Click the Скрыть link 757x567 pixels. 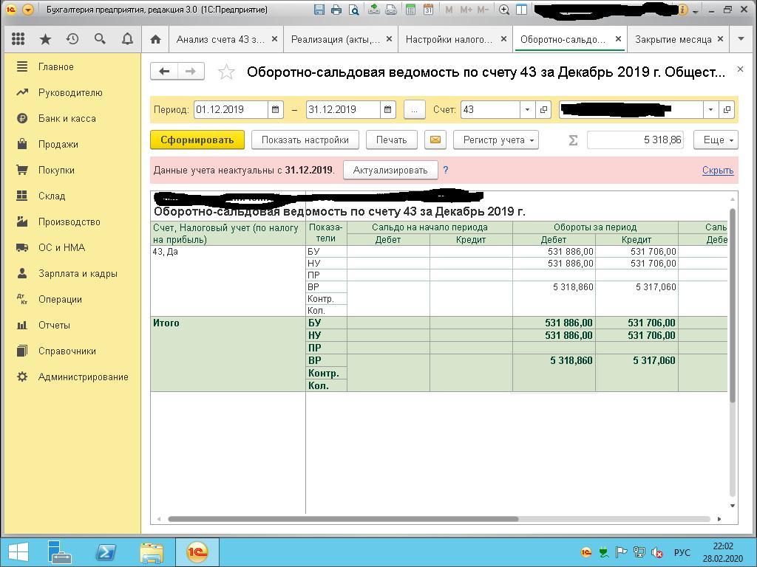pos(717,170)
